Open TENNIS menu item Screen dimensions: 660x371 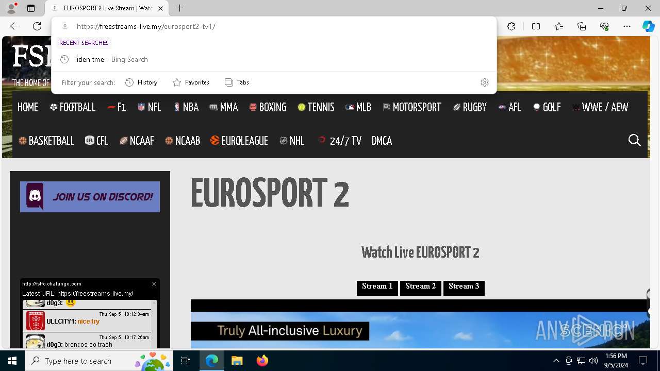(x=316, y=107)
